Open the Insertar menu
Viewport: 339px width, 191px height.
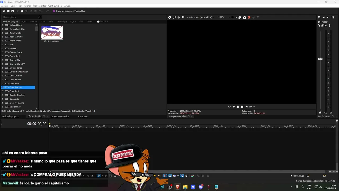[x=27, y=6]
